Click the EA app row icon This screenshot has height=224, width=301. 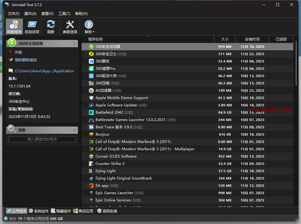click(91, 185)
